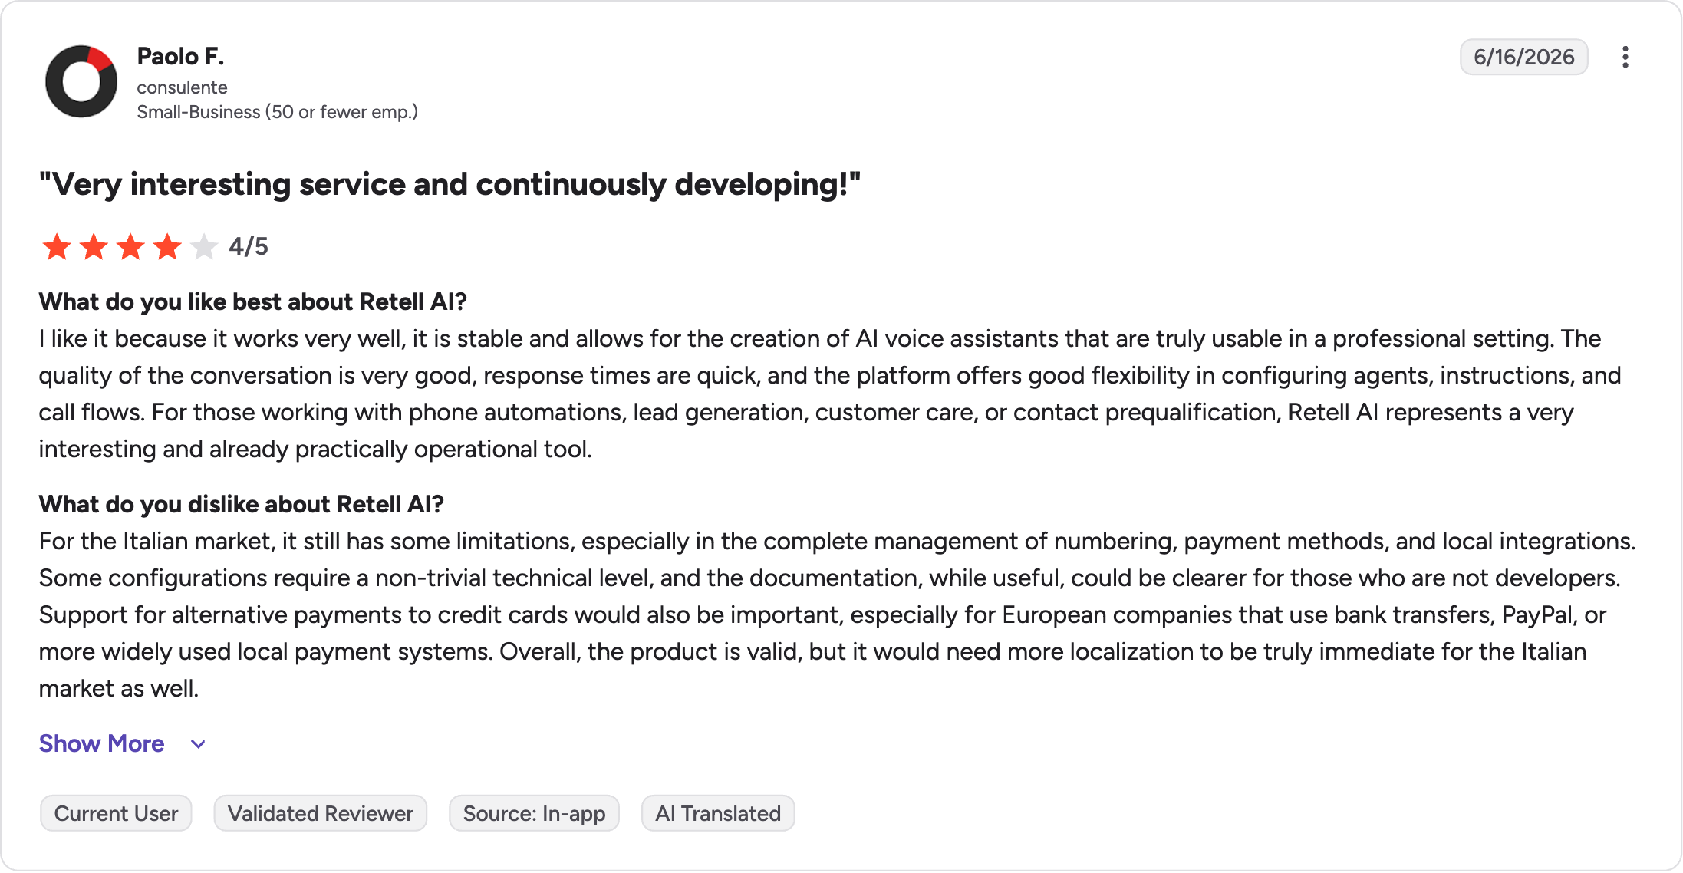Click Paolo F.'s profile avatar
Viewport: 1683px width, 873px height.
81,81
